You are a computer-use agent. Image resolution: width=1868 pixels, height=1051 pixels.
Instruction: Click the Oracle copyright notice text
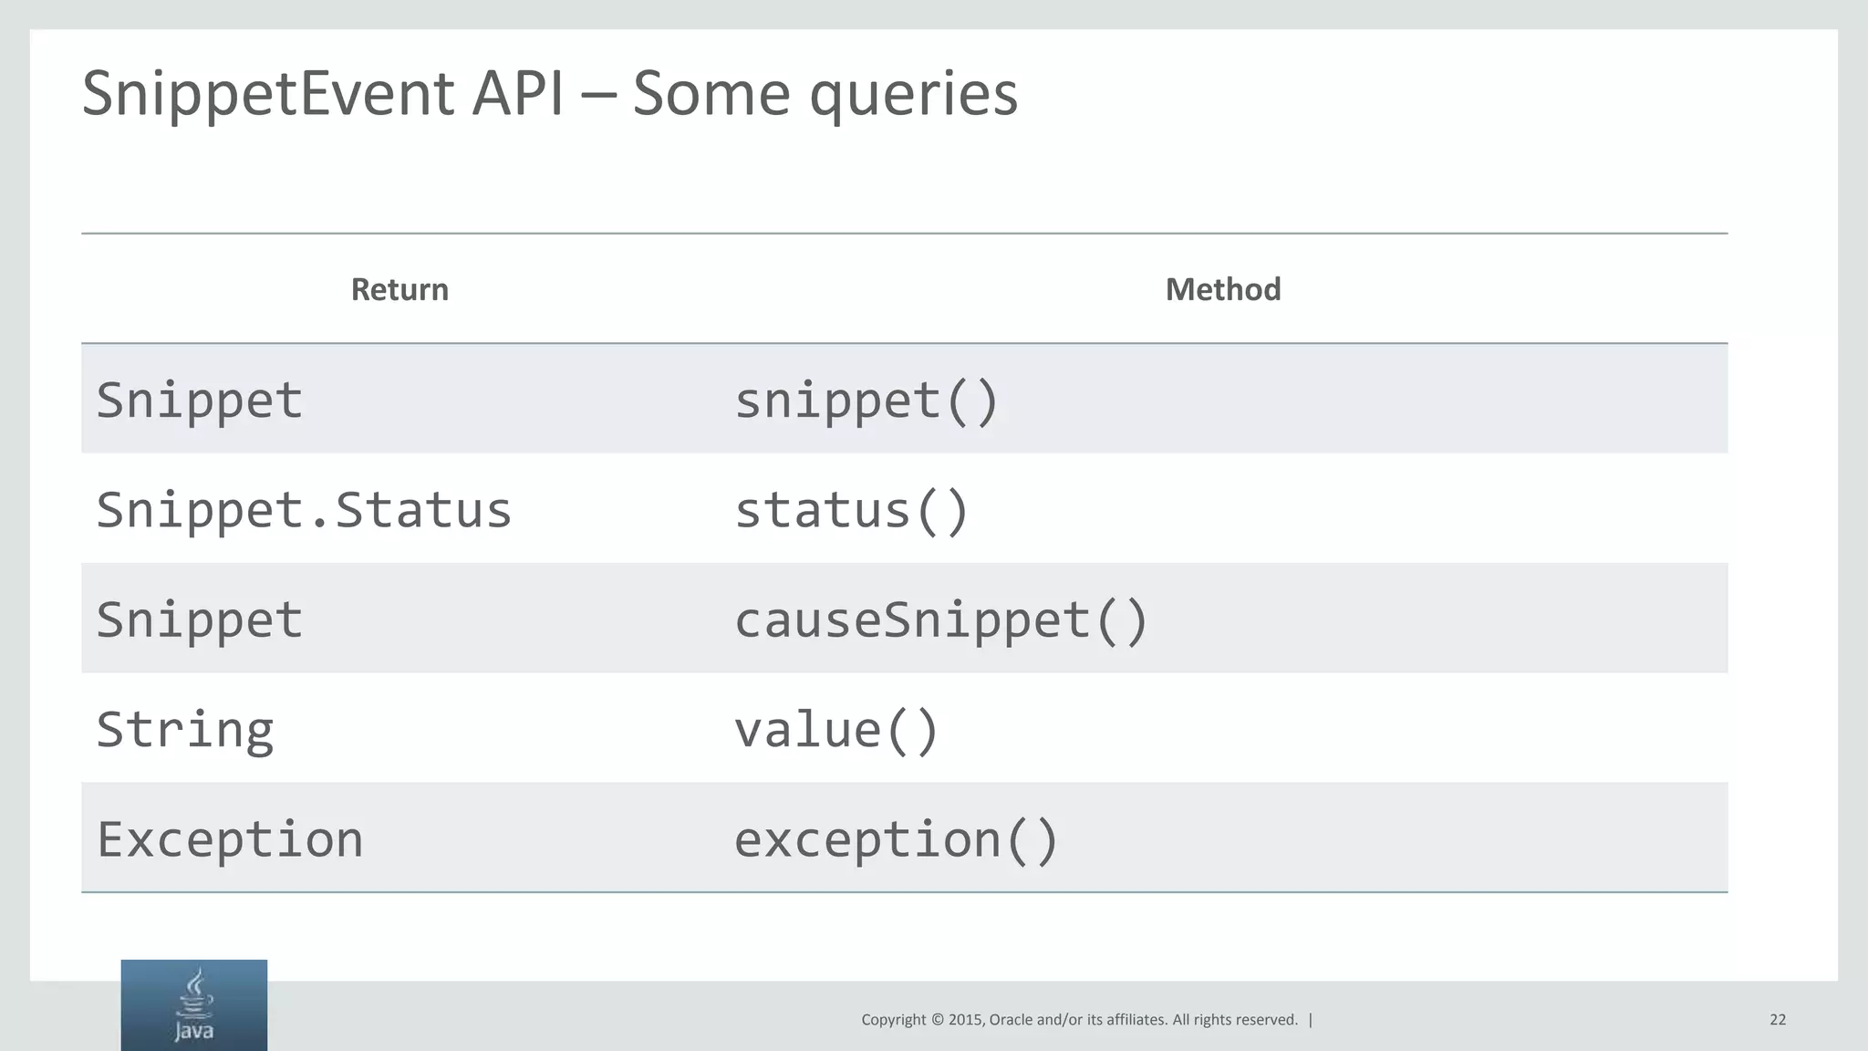(1079, 1019)
